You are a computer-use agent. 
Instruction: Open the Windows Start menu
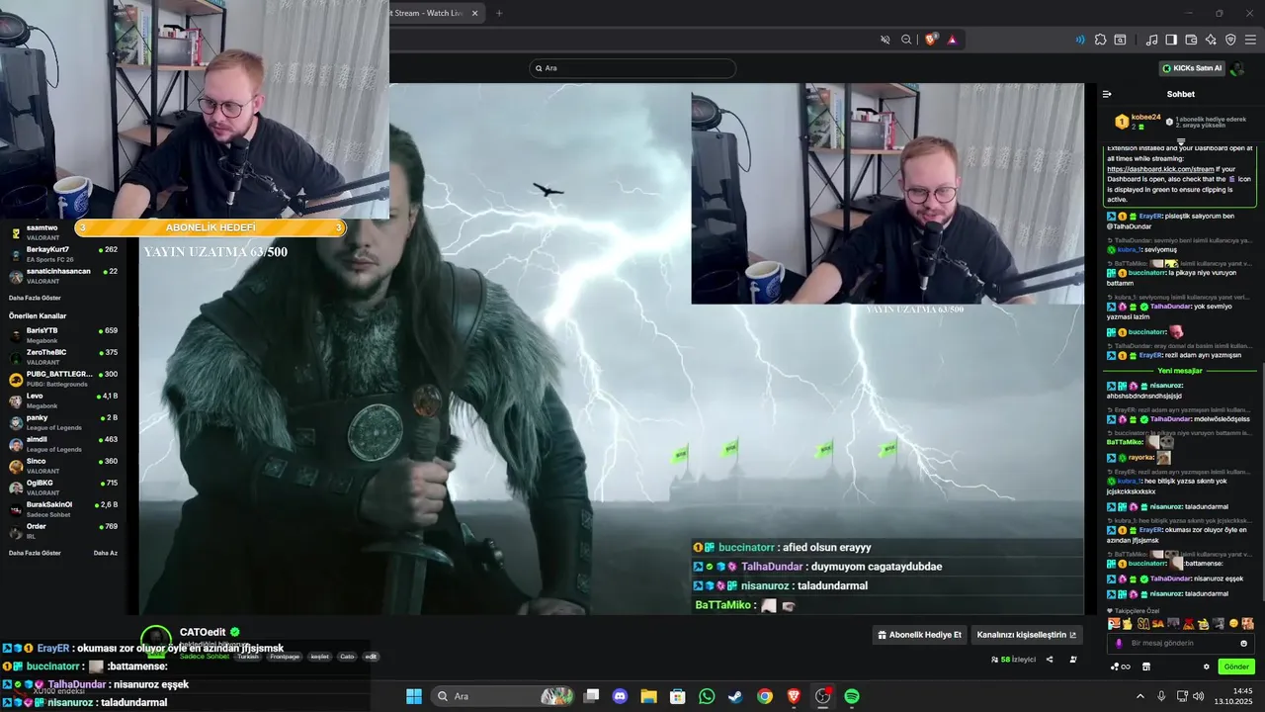click(414, 696)
